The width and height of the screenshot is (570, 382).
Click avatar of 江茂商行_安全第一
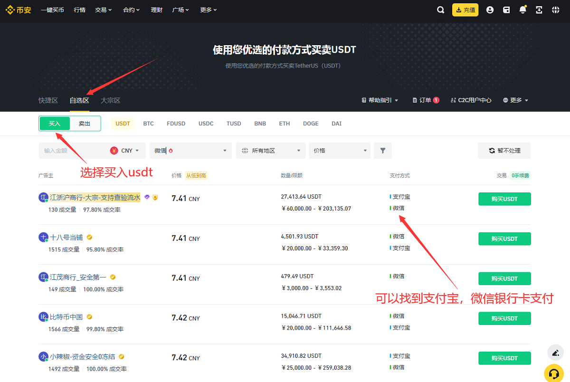pyautogui.click(x=43, y=277)
